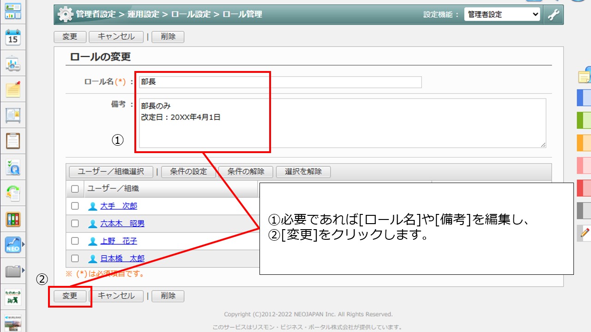Click the bottom 変更 button
Image resolution: width=591 pixels, height=332 pixels.
[x=70, y=296]
